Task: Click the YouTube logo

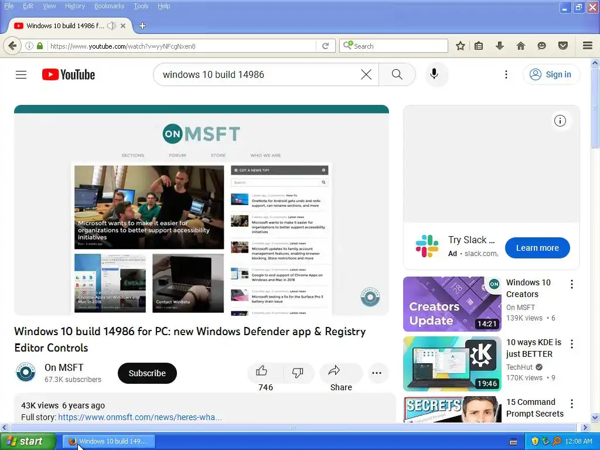Action: tap(69, 74)
